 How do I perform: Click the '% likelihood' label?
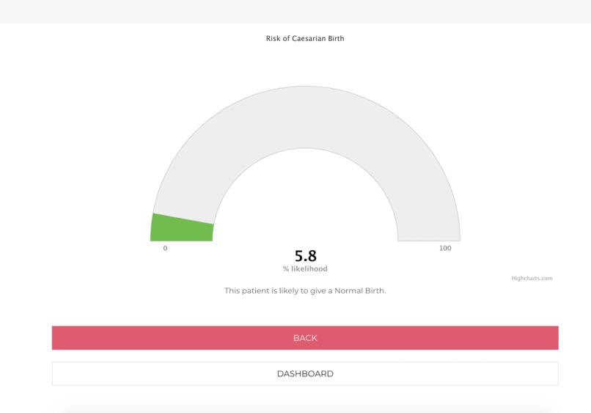pos(305,269)
